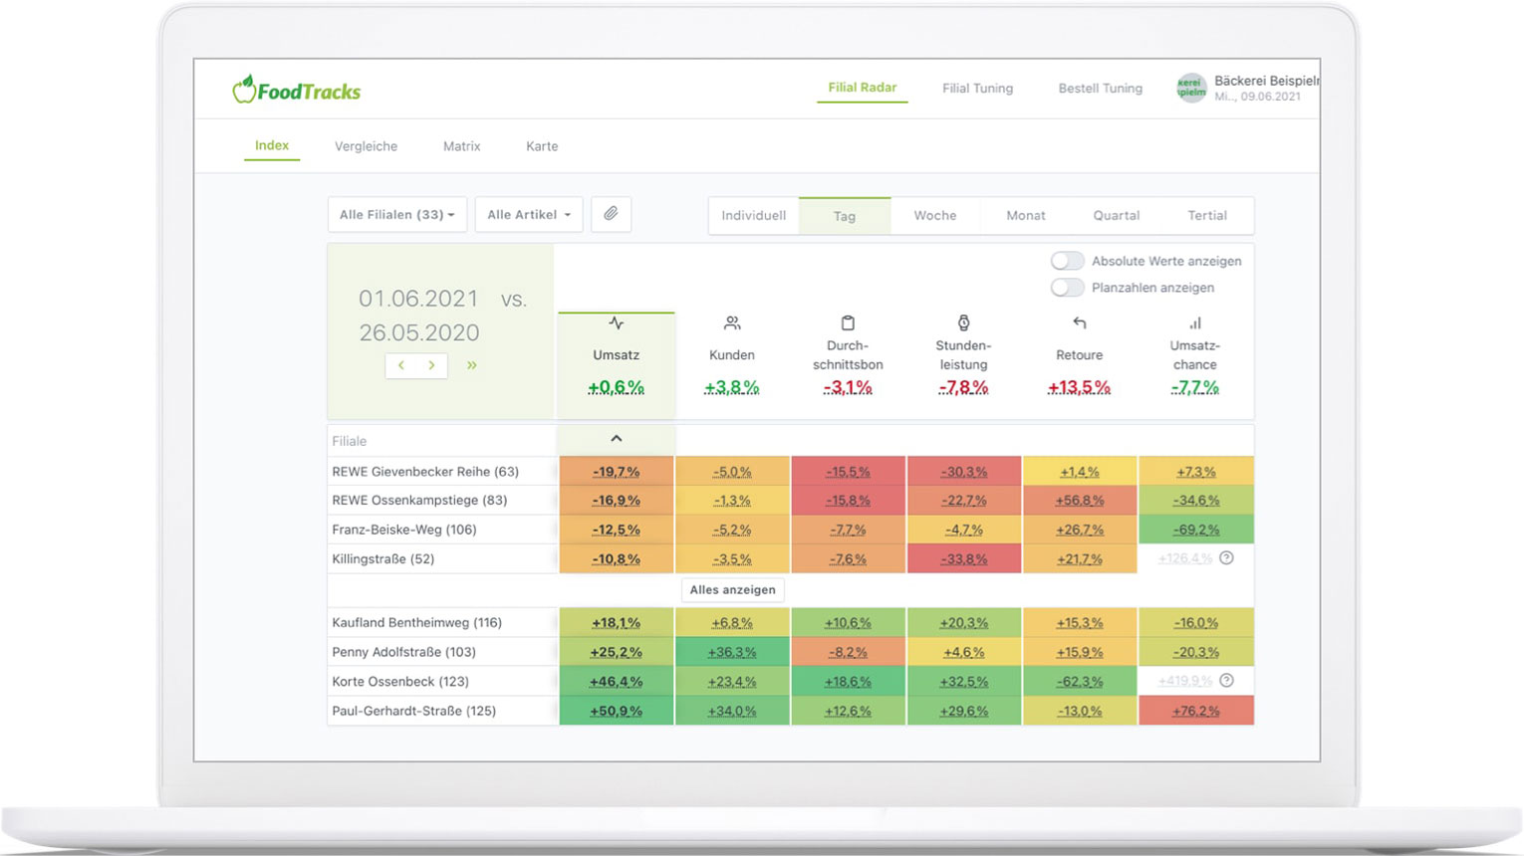Click the +50,9% Umsatz cell
This screenshot has height=856, width=1524.
(x=617, y=711)
